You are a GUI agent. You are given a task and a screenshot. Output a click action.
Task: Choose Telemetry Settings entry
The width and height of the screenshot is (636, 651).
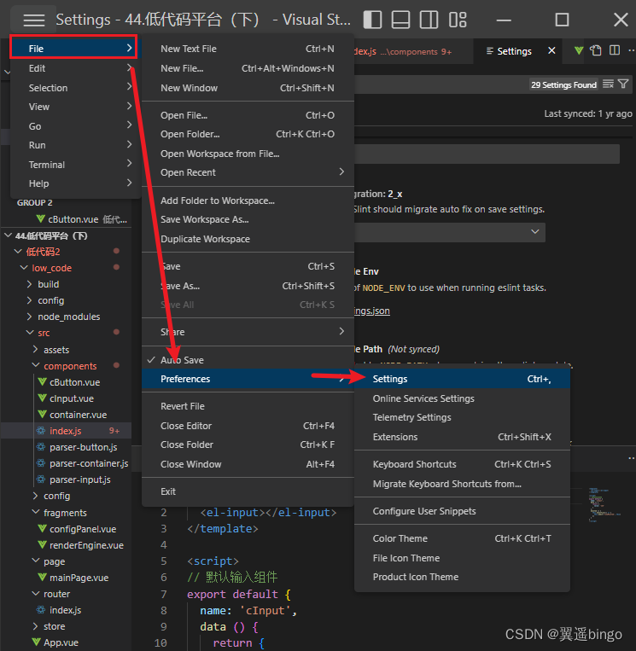click(x=462, y=417)
